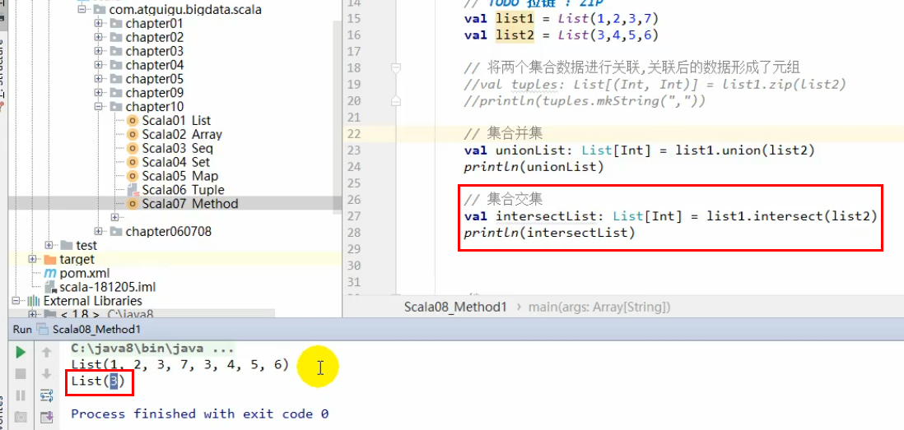Click the fold marker at line 20
Image resolution: width=904 pixels, height=430 pixels.
pyautogui.click(x=395, y=101)
